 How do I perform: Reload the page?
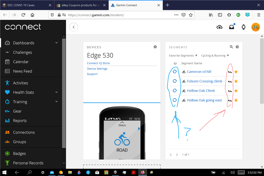point(23,15)
